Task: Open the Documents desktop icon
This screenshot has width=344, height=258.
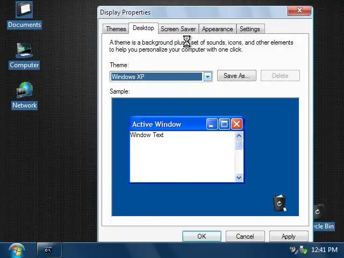Action: [x=24, y=15]
